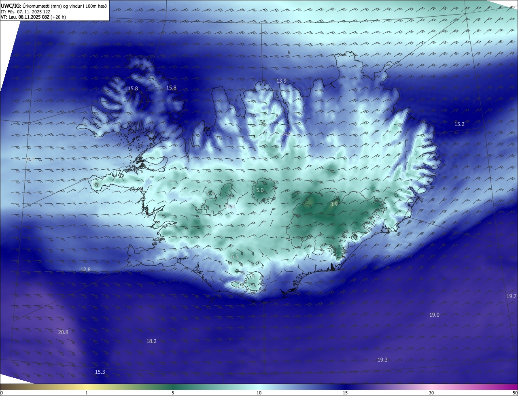Click the colorbar tick label 30
This screenshot has height=396, width=518.
tap(431, 393)
